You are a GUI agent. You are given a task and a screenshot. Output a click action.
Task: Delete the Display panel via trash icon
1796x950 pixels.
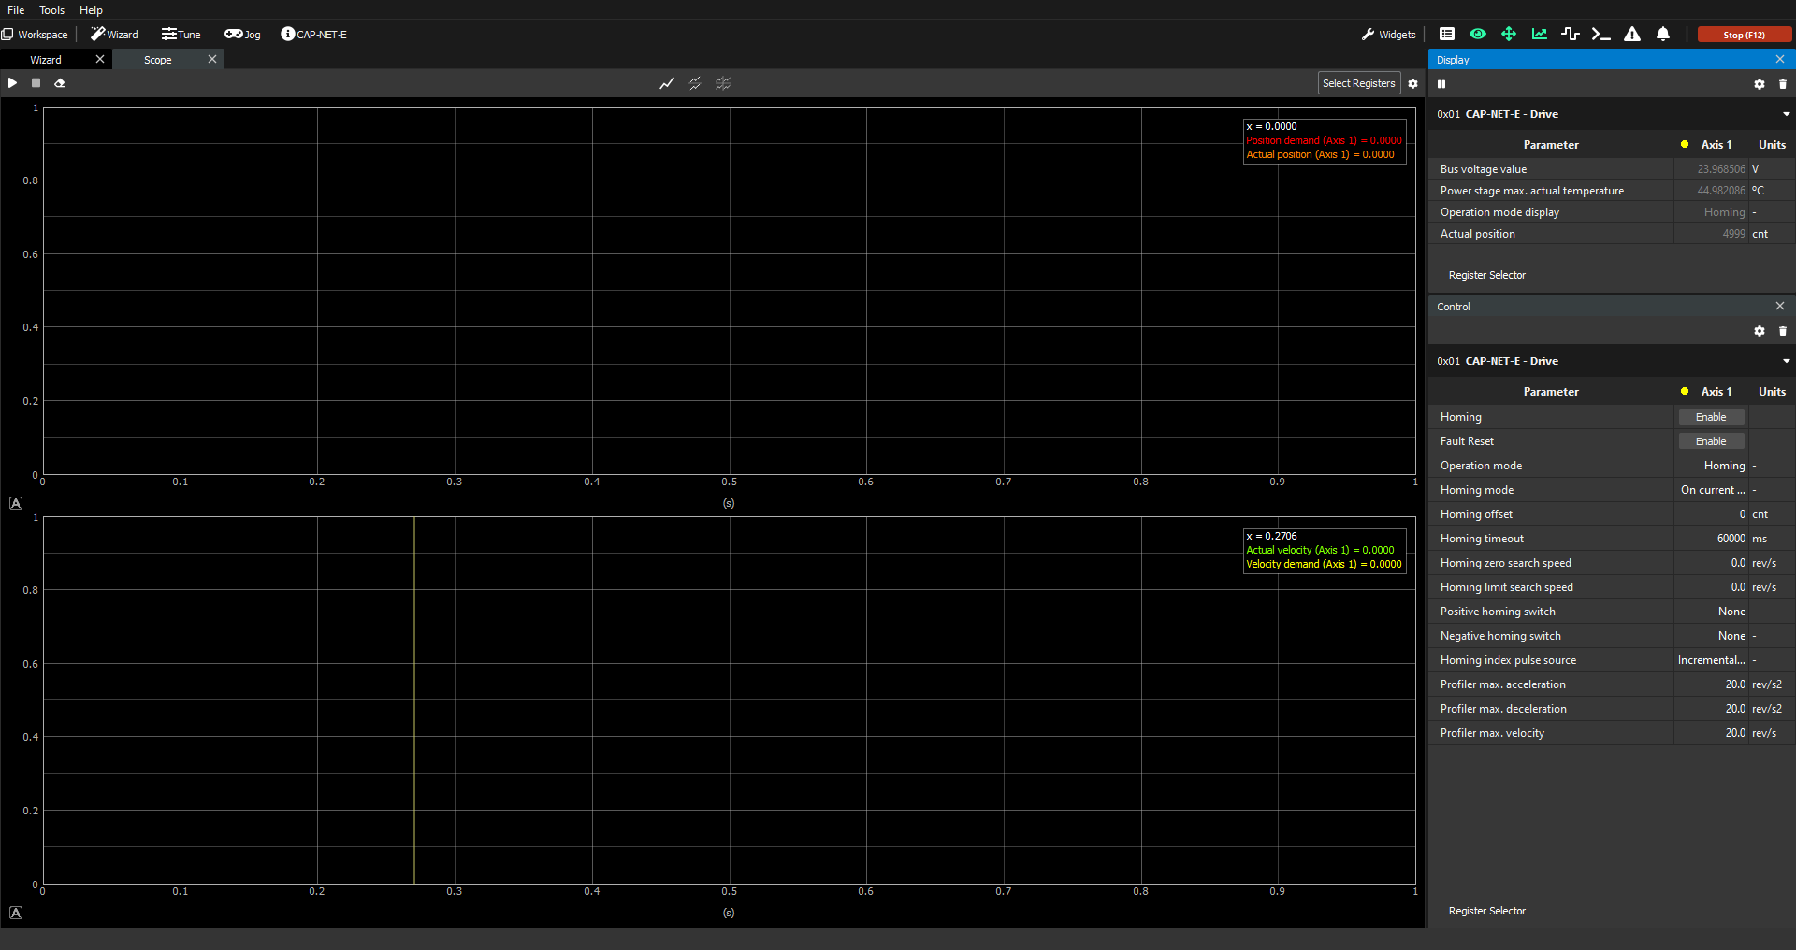pos(1783,84)
